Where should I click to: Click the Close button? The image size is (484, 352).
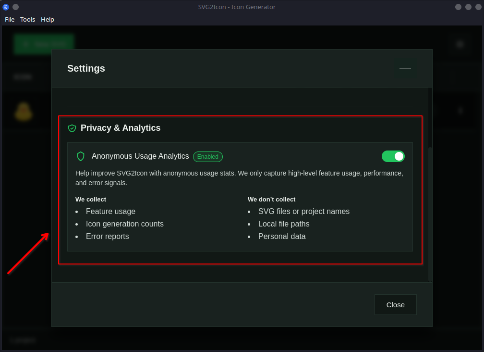[x=395, y=304]
